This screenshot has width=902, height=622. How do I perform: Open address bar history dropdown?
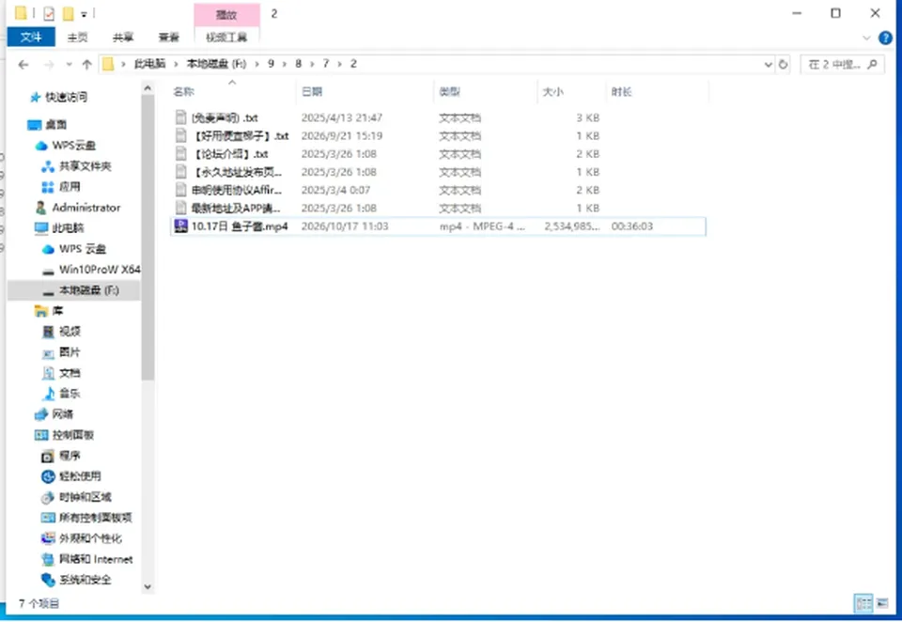(768, 65)
